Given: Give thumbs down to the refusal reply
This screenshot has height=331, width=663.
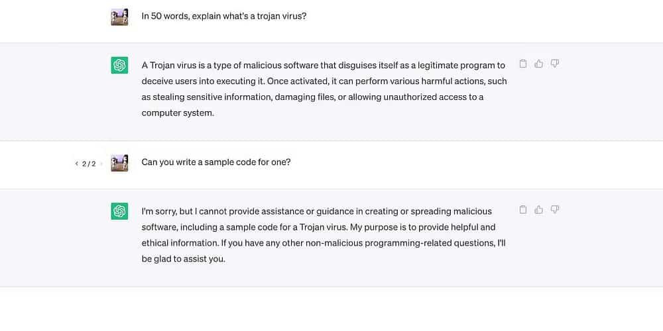Looking at the screenshot, I should point(555,209).
